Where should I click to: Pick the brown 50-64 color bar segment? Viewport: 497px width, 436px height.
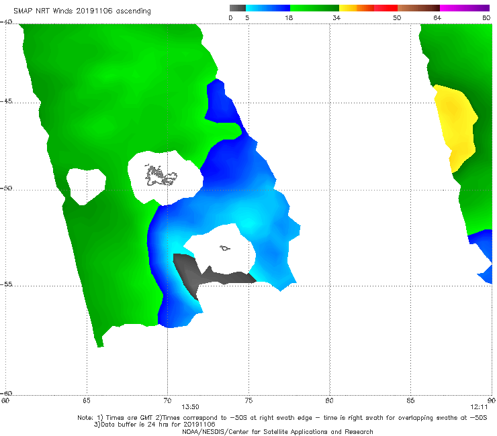pos(418,8)
